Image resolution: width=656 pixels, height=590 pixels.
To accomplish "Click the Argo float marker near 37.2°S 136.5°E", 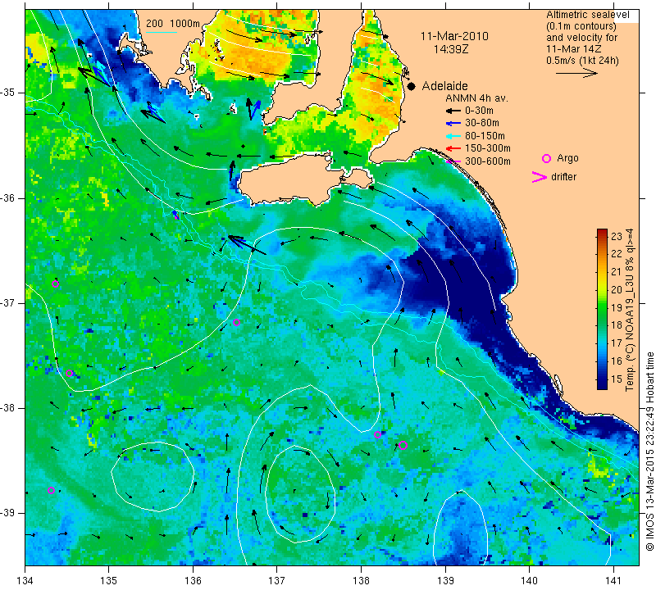I will [x=236, y=322].
